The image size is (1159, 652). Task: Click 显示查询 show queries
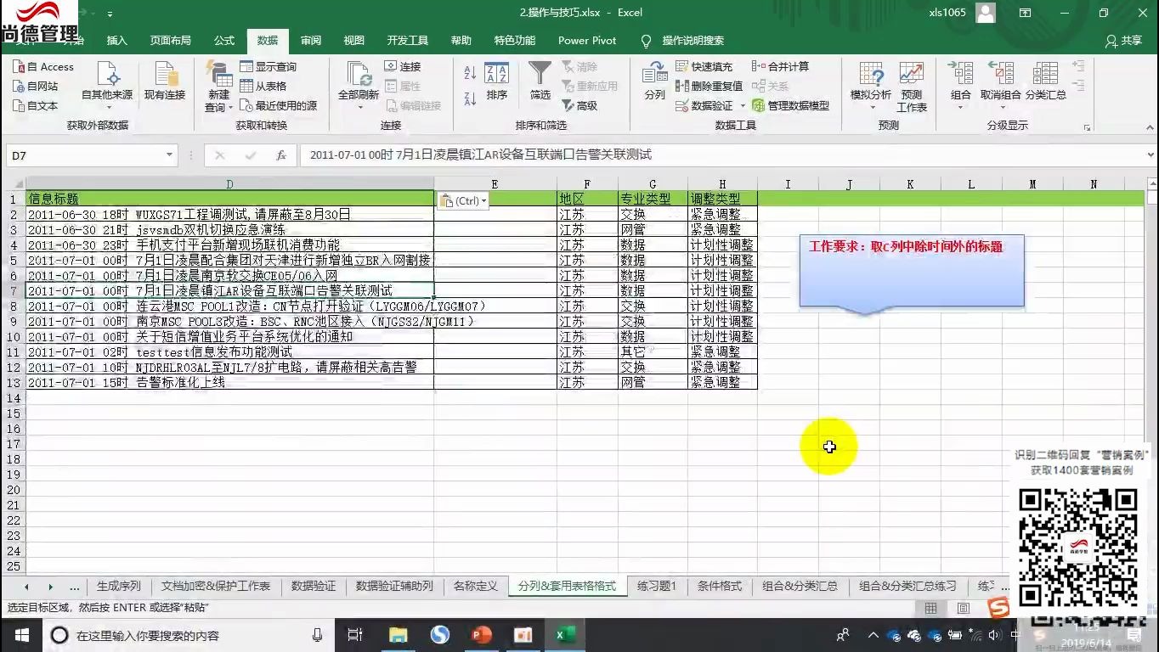coord(268,67)
